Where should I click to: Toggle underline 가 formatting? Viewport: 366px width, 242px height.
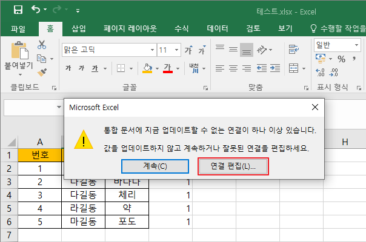point(95,68)
